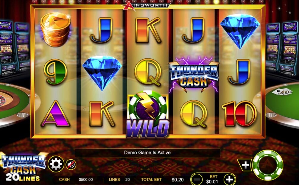Click the WILD lightning chip symbol
Image resolution: width=299 pixels, height=185 pixels.
pos(148,114)
